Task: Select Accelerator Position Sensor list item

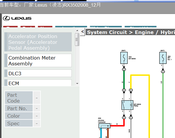Action: [x=38, y=42]
